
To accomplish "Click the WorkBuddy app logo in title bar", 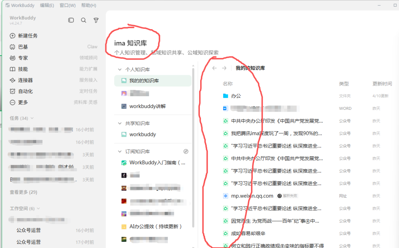I will (8, 5).
